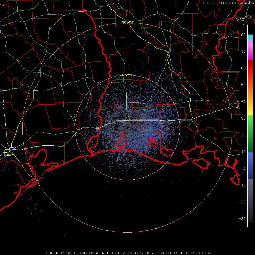Image resolution: width=255 pixels, height=255 pixels.
Task: Click the 10 value on reflectivity scale
Action: click(x=243, y=152)
